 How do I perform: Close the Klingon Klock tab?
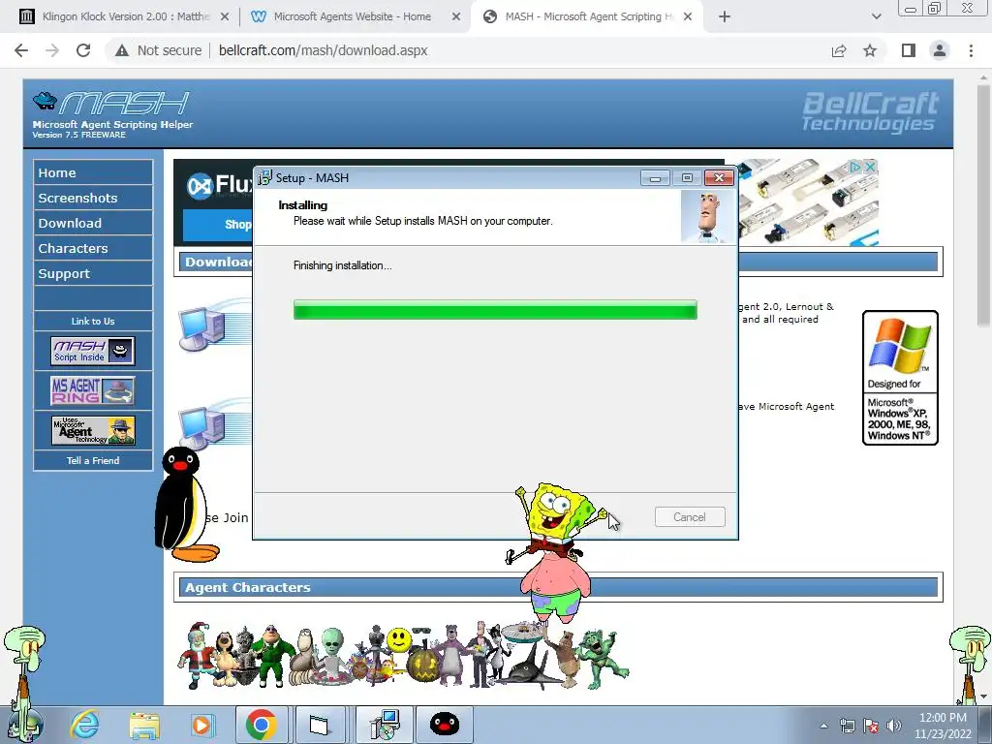[x=225, y=16]
